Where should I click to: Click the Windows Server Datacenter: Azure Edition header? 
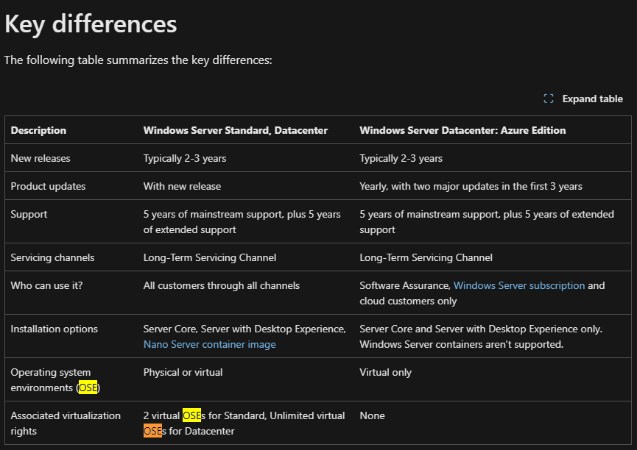tap(462, 130)
